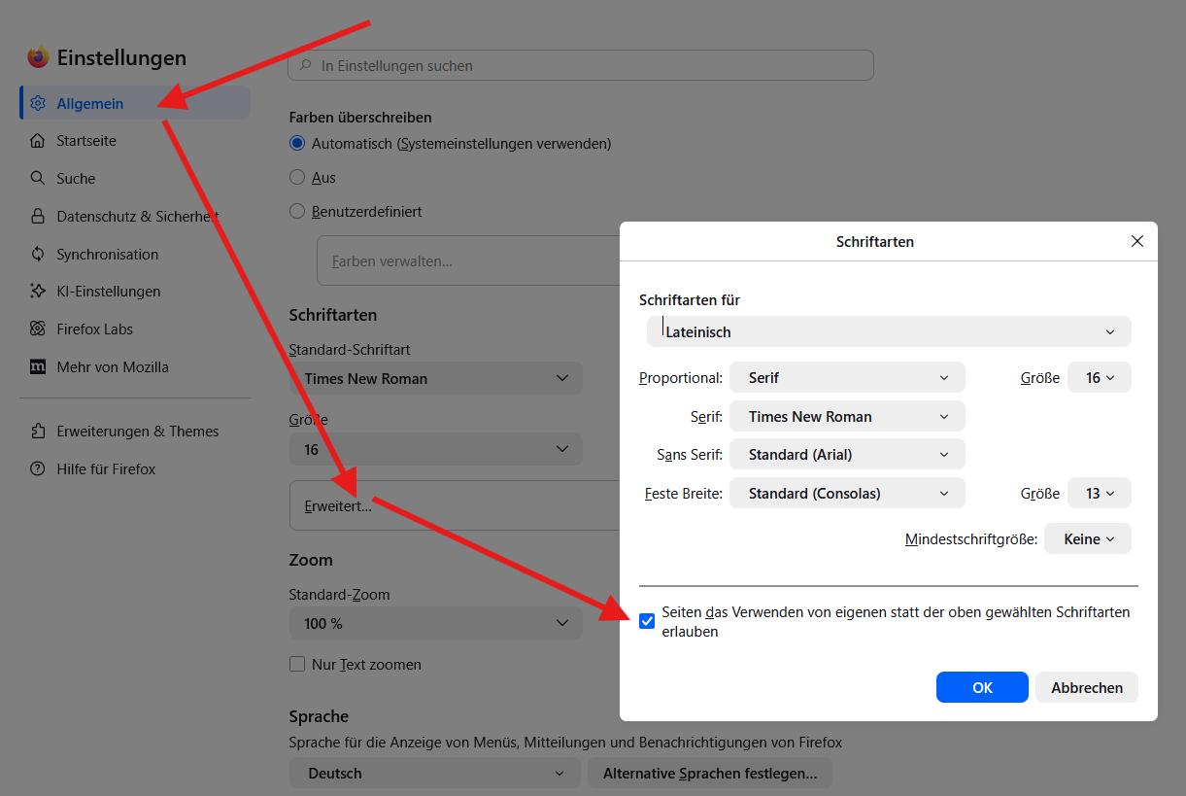This screenshot has width=1186, height=796.
Task: Uncheck allowing pages to use own fonts
Action: (647, 621)
